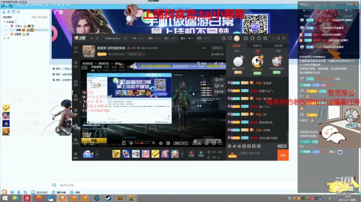Open the 蓝光720P30 quality selector

181,143
